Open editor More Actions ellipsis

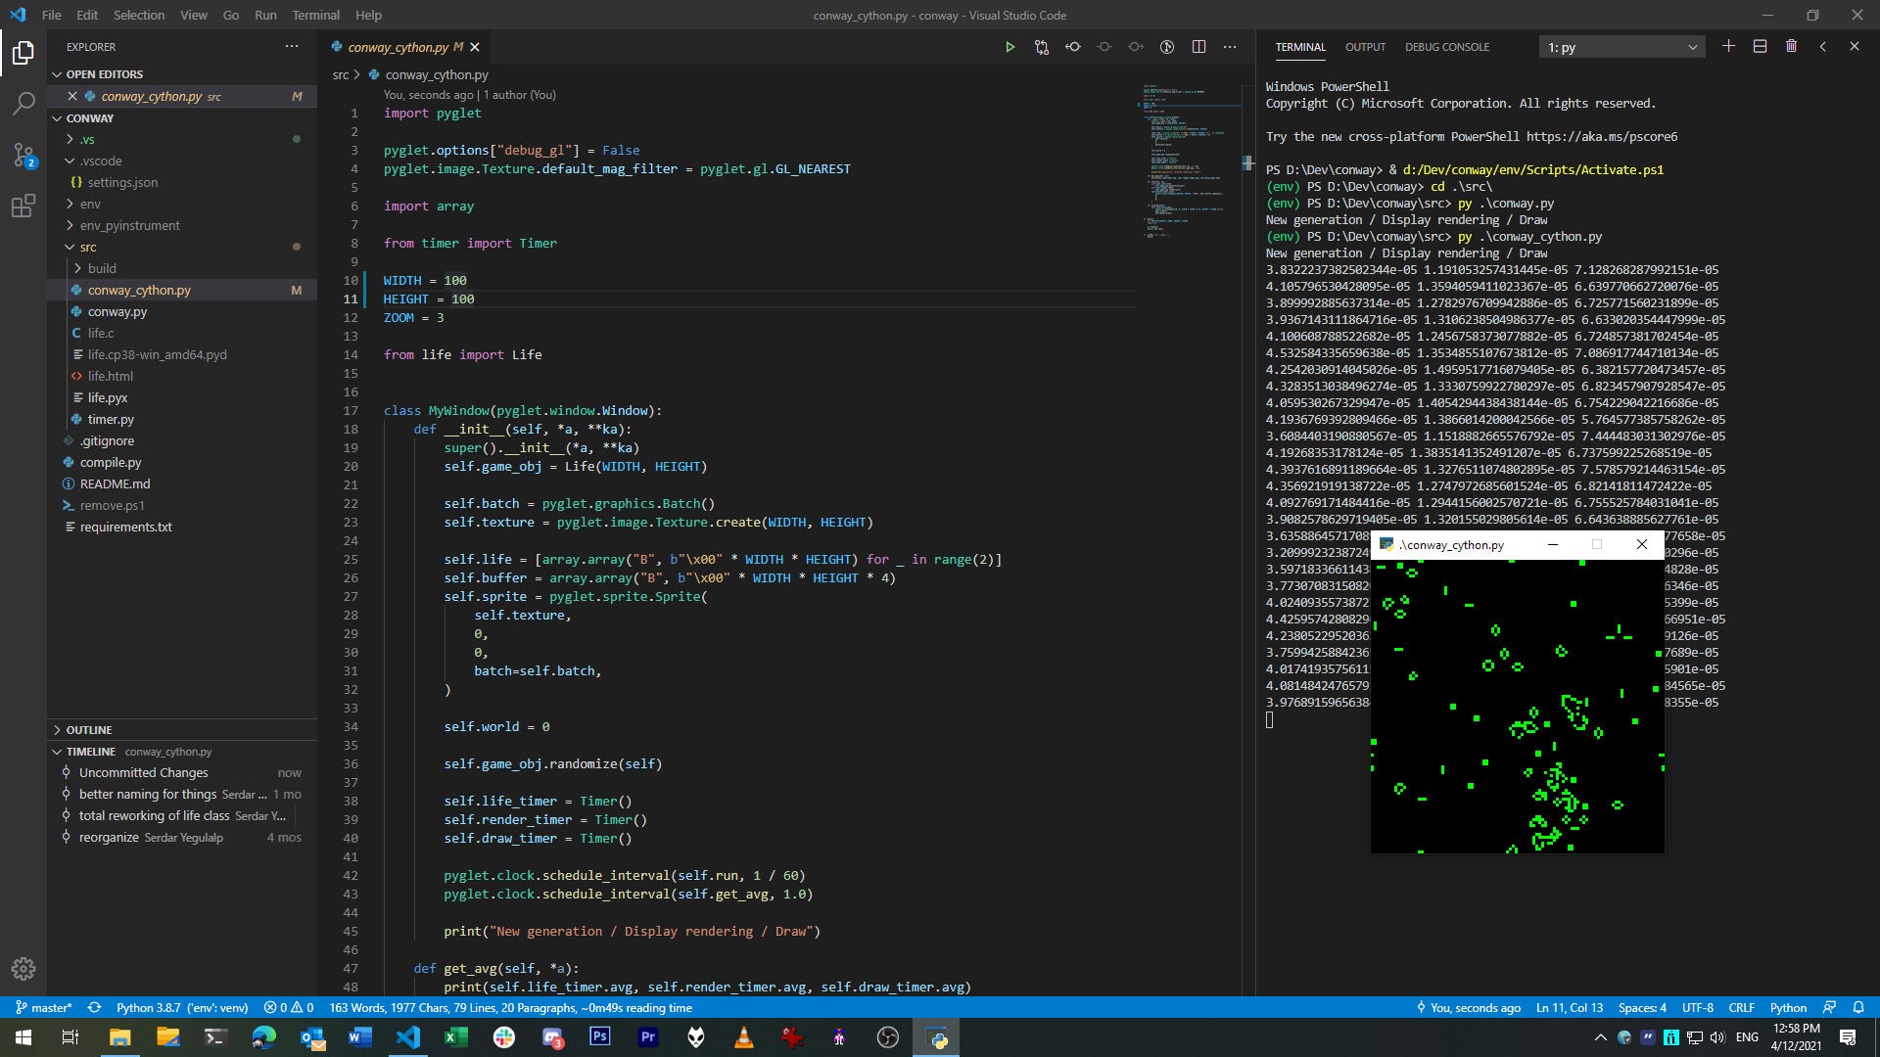1230,47
